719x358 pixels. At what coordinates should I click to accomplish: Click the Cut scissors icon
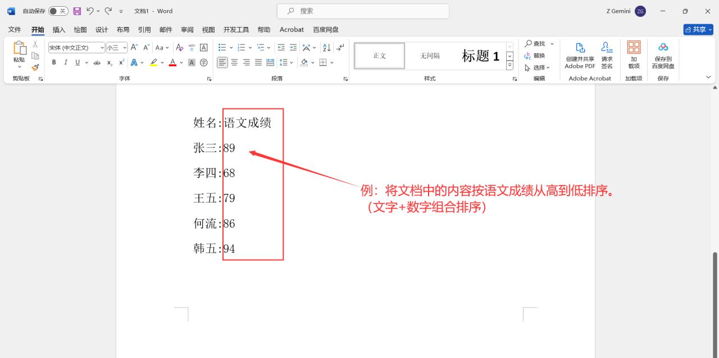(35, 44)
